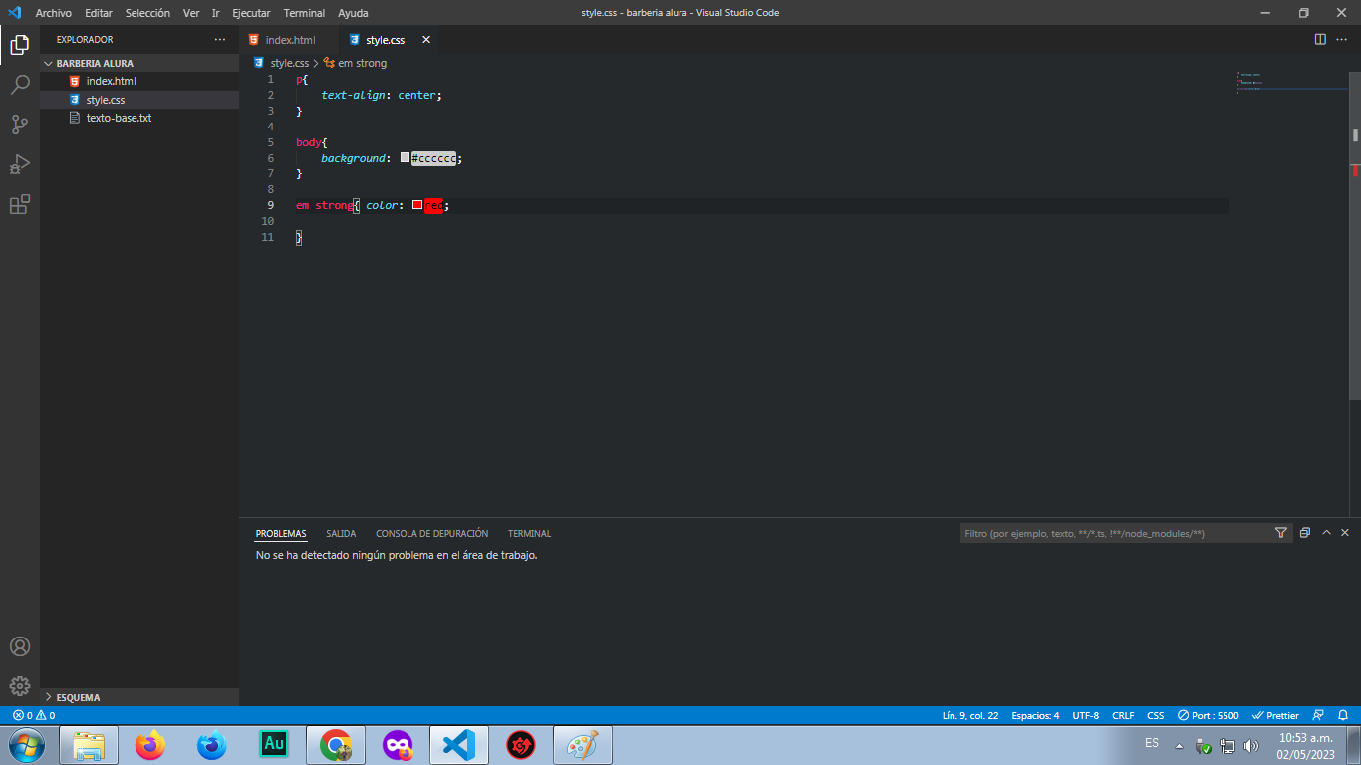Viewport: 1361px width, 765px height.
Task: Open the Ayuda menu
Action: (x=353, y=13)
